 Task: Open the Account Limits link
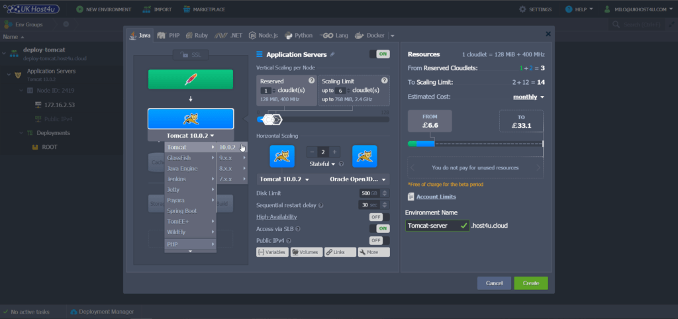[436, 197]
